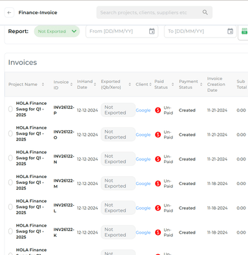
Task: Sort by InHand Date column arrows
Action: point(95,84)
